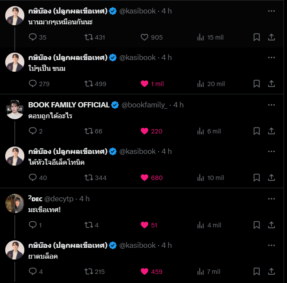Open more options on BOOK FAMILY OFFICIAL tweet
Viewport: 287px width, 283px height.
tap(271, 105)
